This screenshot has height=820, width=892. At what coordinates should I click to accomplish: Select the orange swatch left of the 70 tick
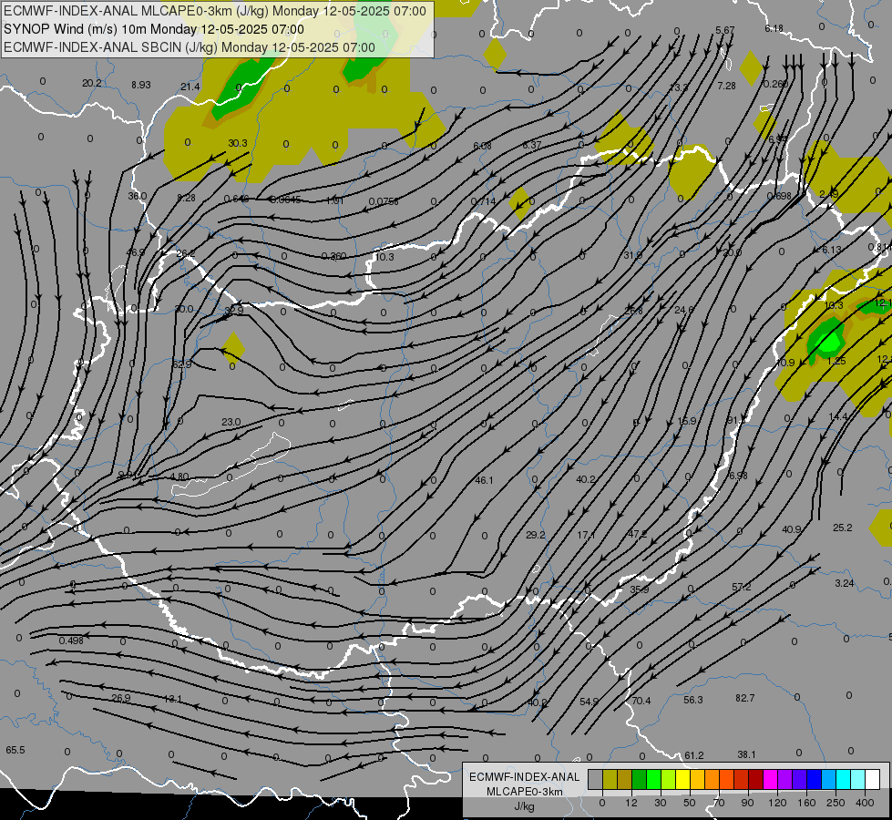[713, 779]
